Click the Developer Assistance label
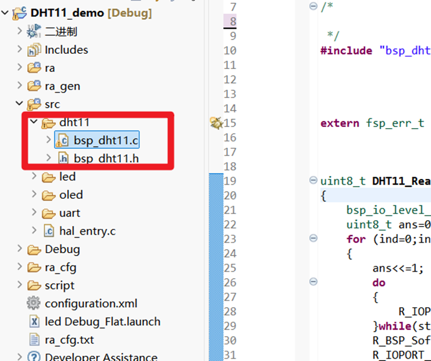The image size is (431, 361). [x=101, y=356]
